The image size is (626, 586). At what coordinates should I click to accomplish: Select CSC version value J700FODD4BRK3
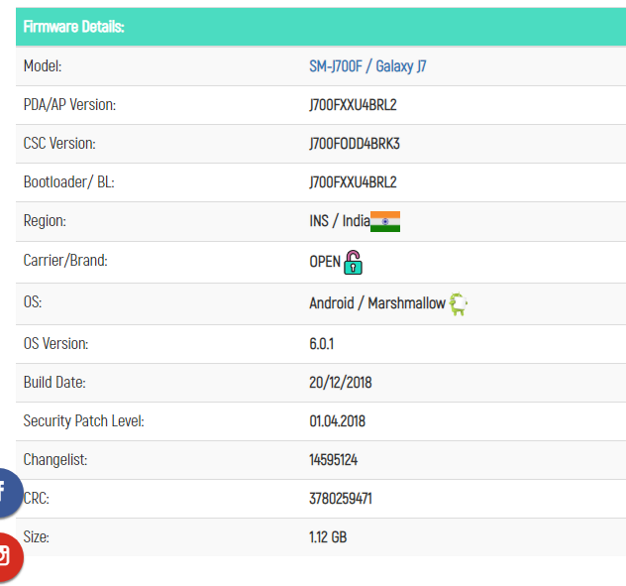point(355,144)
